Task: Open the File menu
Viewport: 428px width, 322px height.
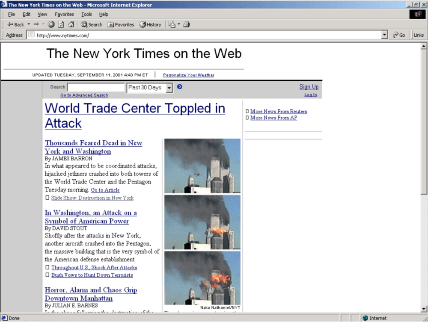Action: (12, 14)
